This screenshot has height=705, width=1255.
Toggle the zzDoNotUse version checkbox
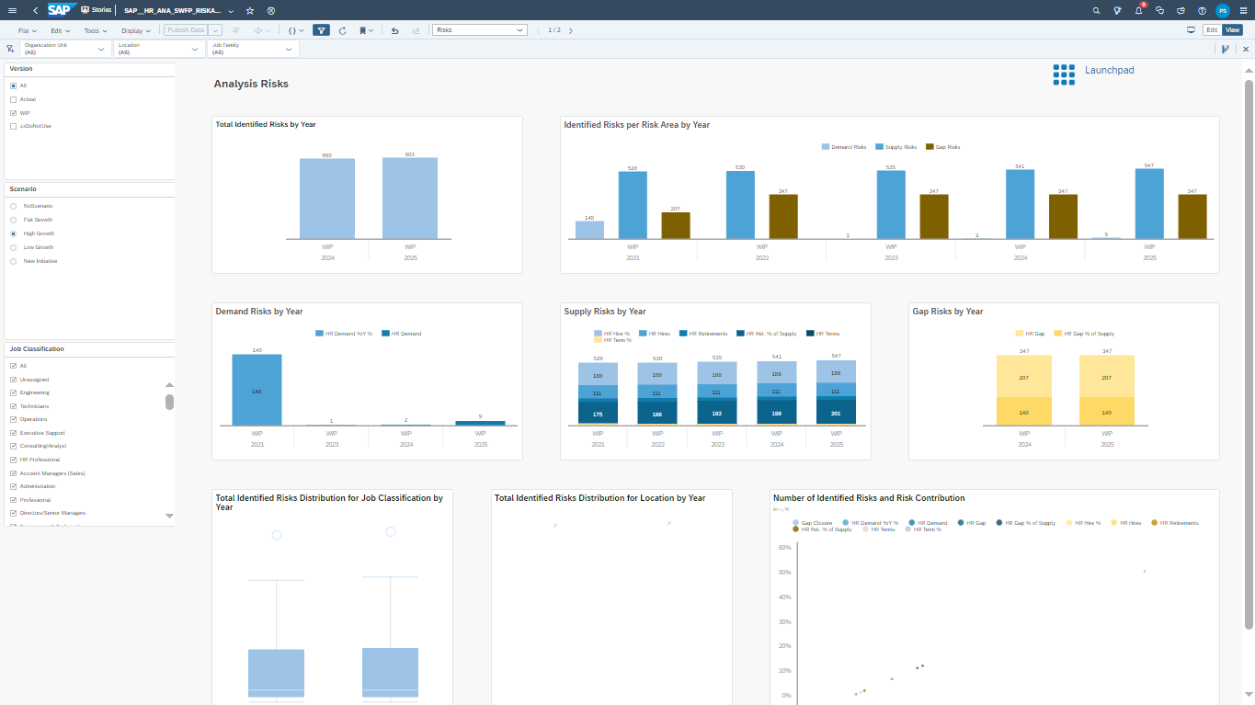[x=13, y=126]
